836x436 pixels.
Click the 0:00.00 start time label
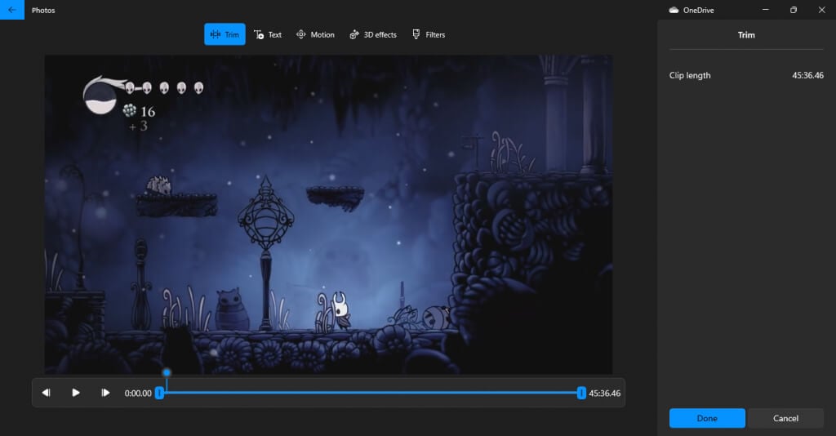tap(138, 394)
